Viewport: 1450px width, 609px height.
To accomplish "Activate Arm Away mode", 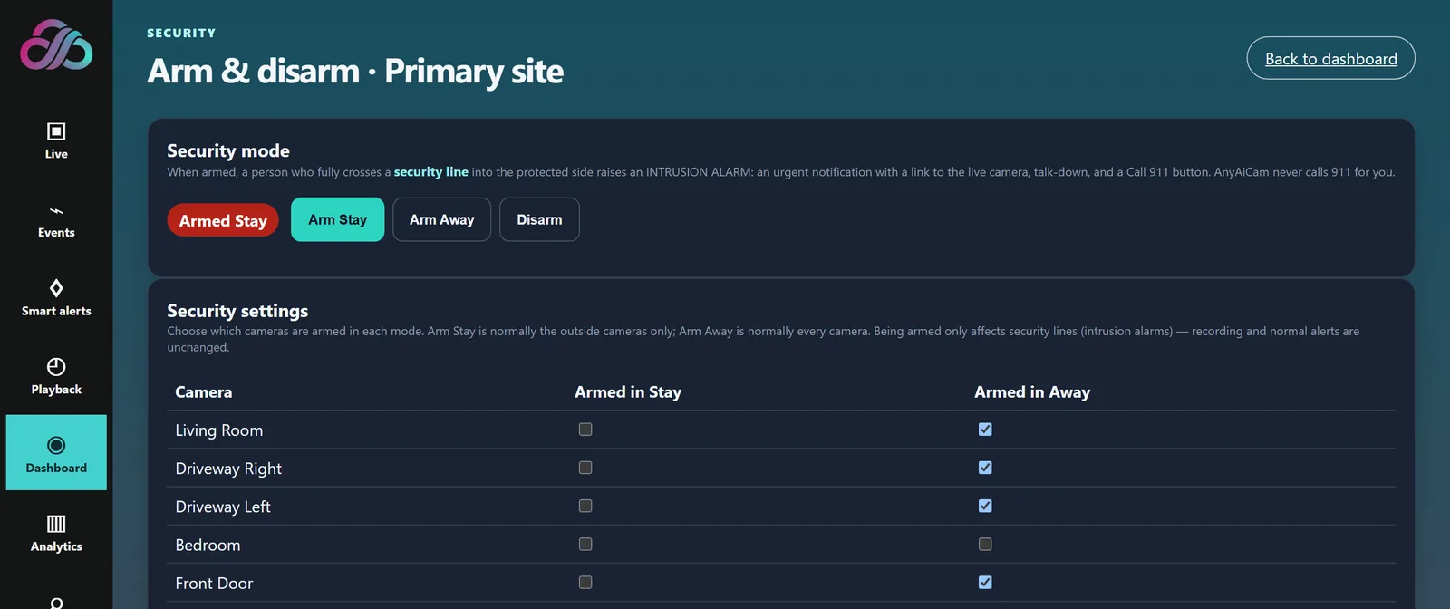I will (441, 219).
